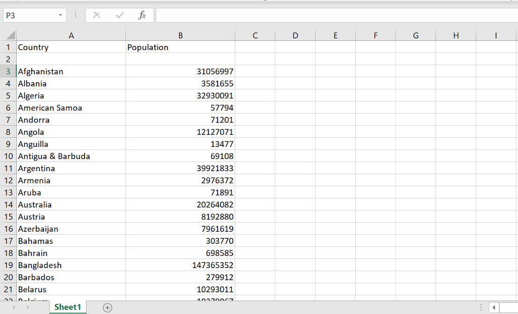
Task: Switch to the Sheet1 tab
Action: click(67, 307)
